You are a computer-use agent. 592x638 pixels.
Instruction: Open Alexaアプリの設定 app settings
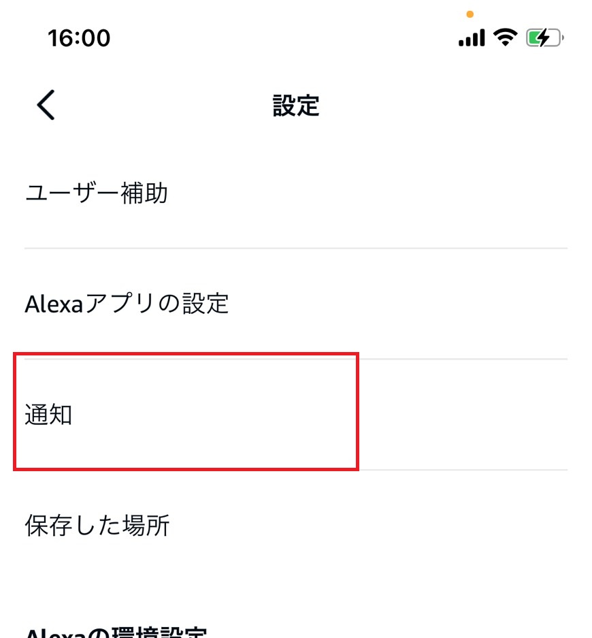(x=126, y=304)
